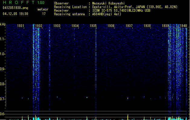Viewport: 190px width, 120px height.
Task: Click the 1.0 kHz axis label
Action: 2,54
